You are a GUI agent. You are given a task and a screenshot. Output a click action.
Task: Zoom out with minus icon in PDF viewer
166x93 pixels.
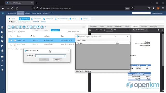tap(127, 30)
